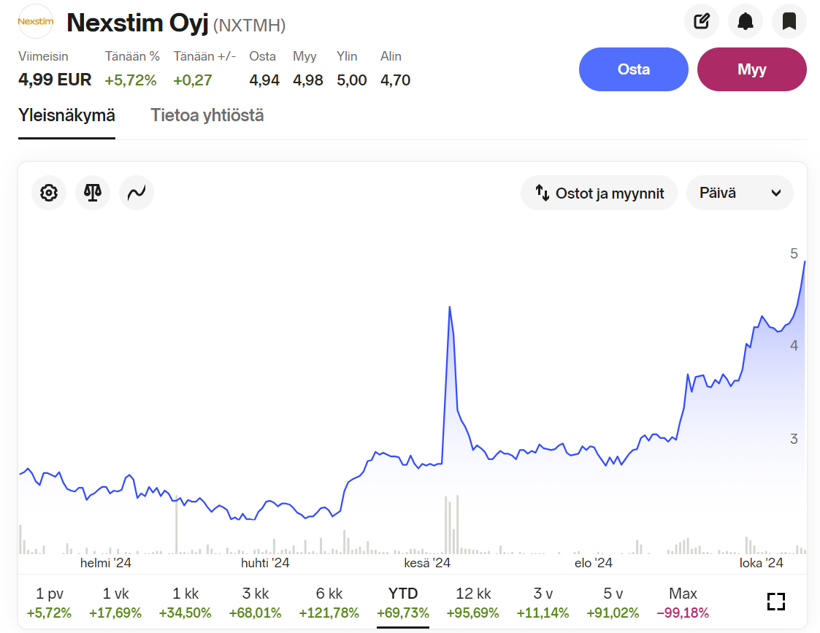
Task: Select YTD time range
Action: pos(402,602)
